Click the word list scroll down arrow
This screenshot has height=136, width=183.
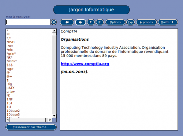(x=54, y=115)
